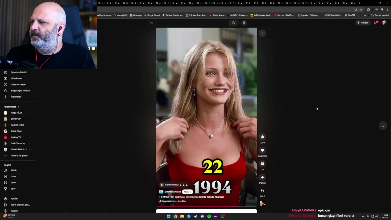
Task: Open the @moviesartist24 channel link
Action: click(173, 192)
